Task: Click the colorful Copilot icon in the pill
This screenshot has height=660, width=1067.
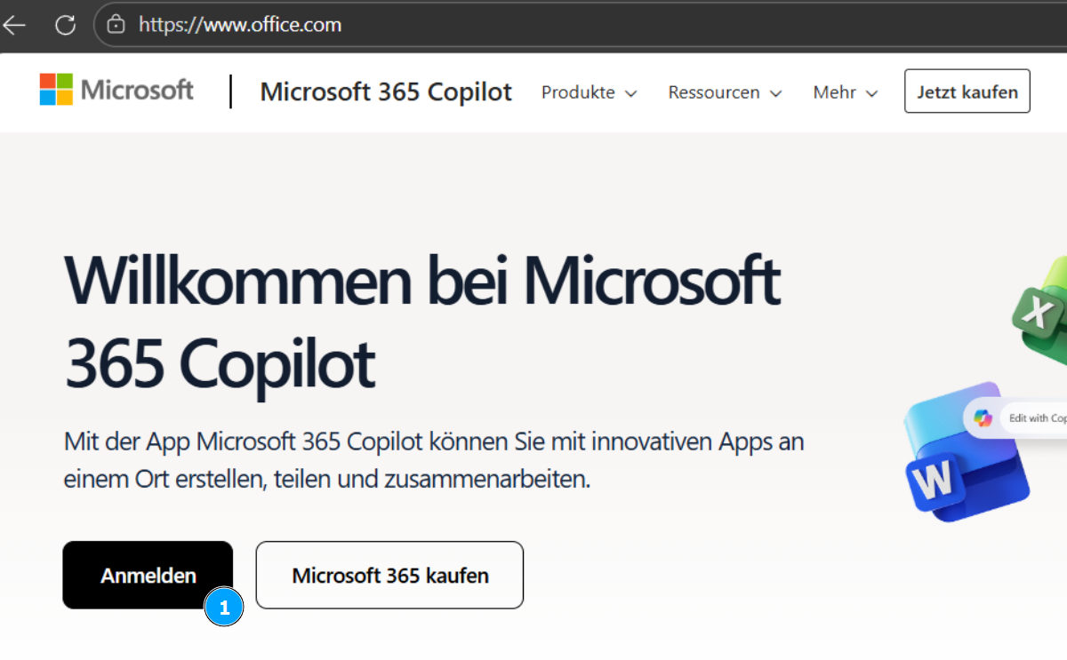Action: click(x=983, y=417)
